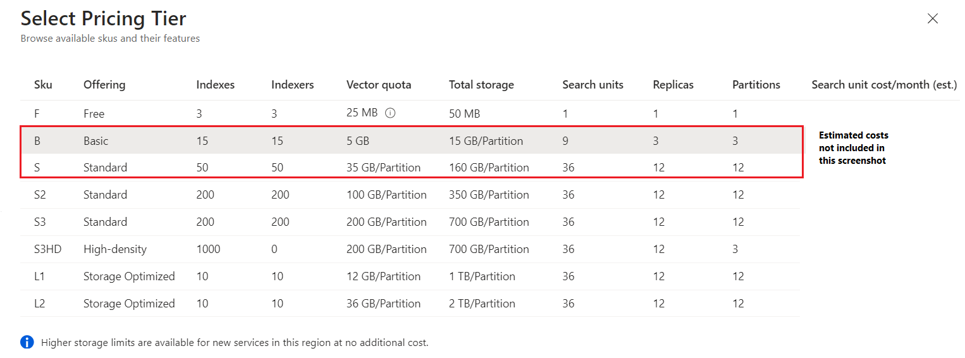
Task: Click the Replicas column header
Action: tap(673, 85)
